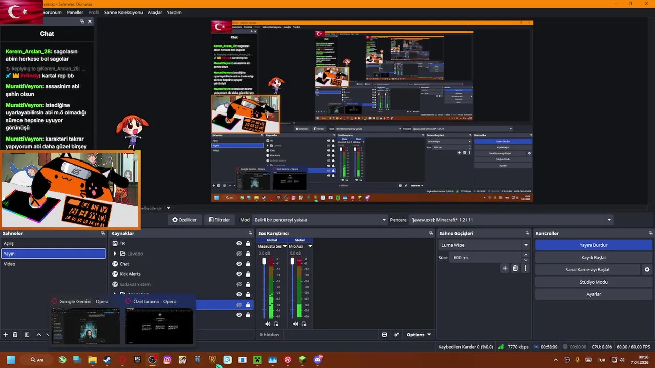Open Steam from the taskbar

pyautogui.click(x=107, y=360)
